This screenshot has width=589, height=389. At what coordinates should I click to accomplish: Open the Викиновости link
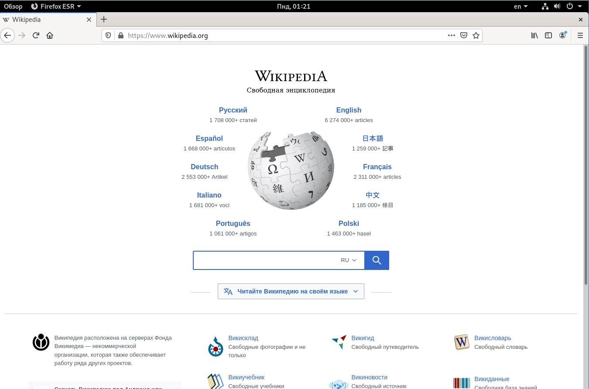click(369, 377)
